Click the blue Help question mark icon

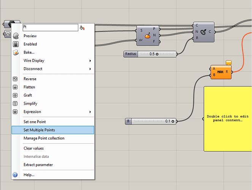click(15, 175)
